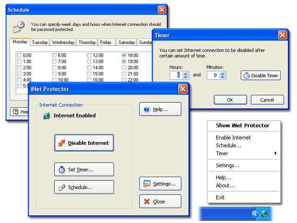Open Help in iNet Protector window

[160, 109]
